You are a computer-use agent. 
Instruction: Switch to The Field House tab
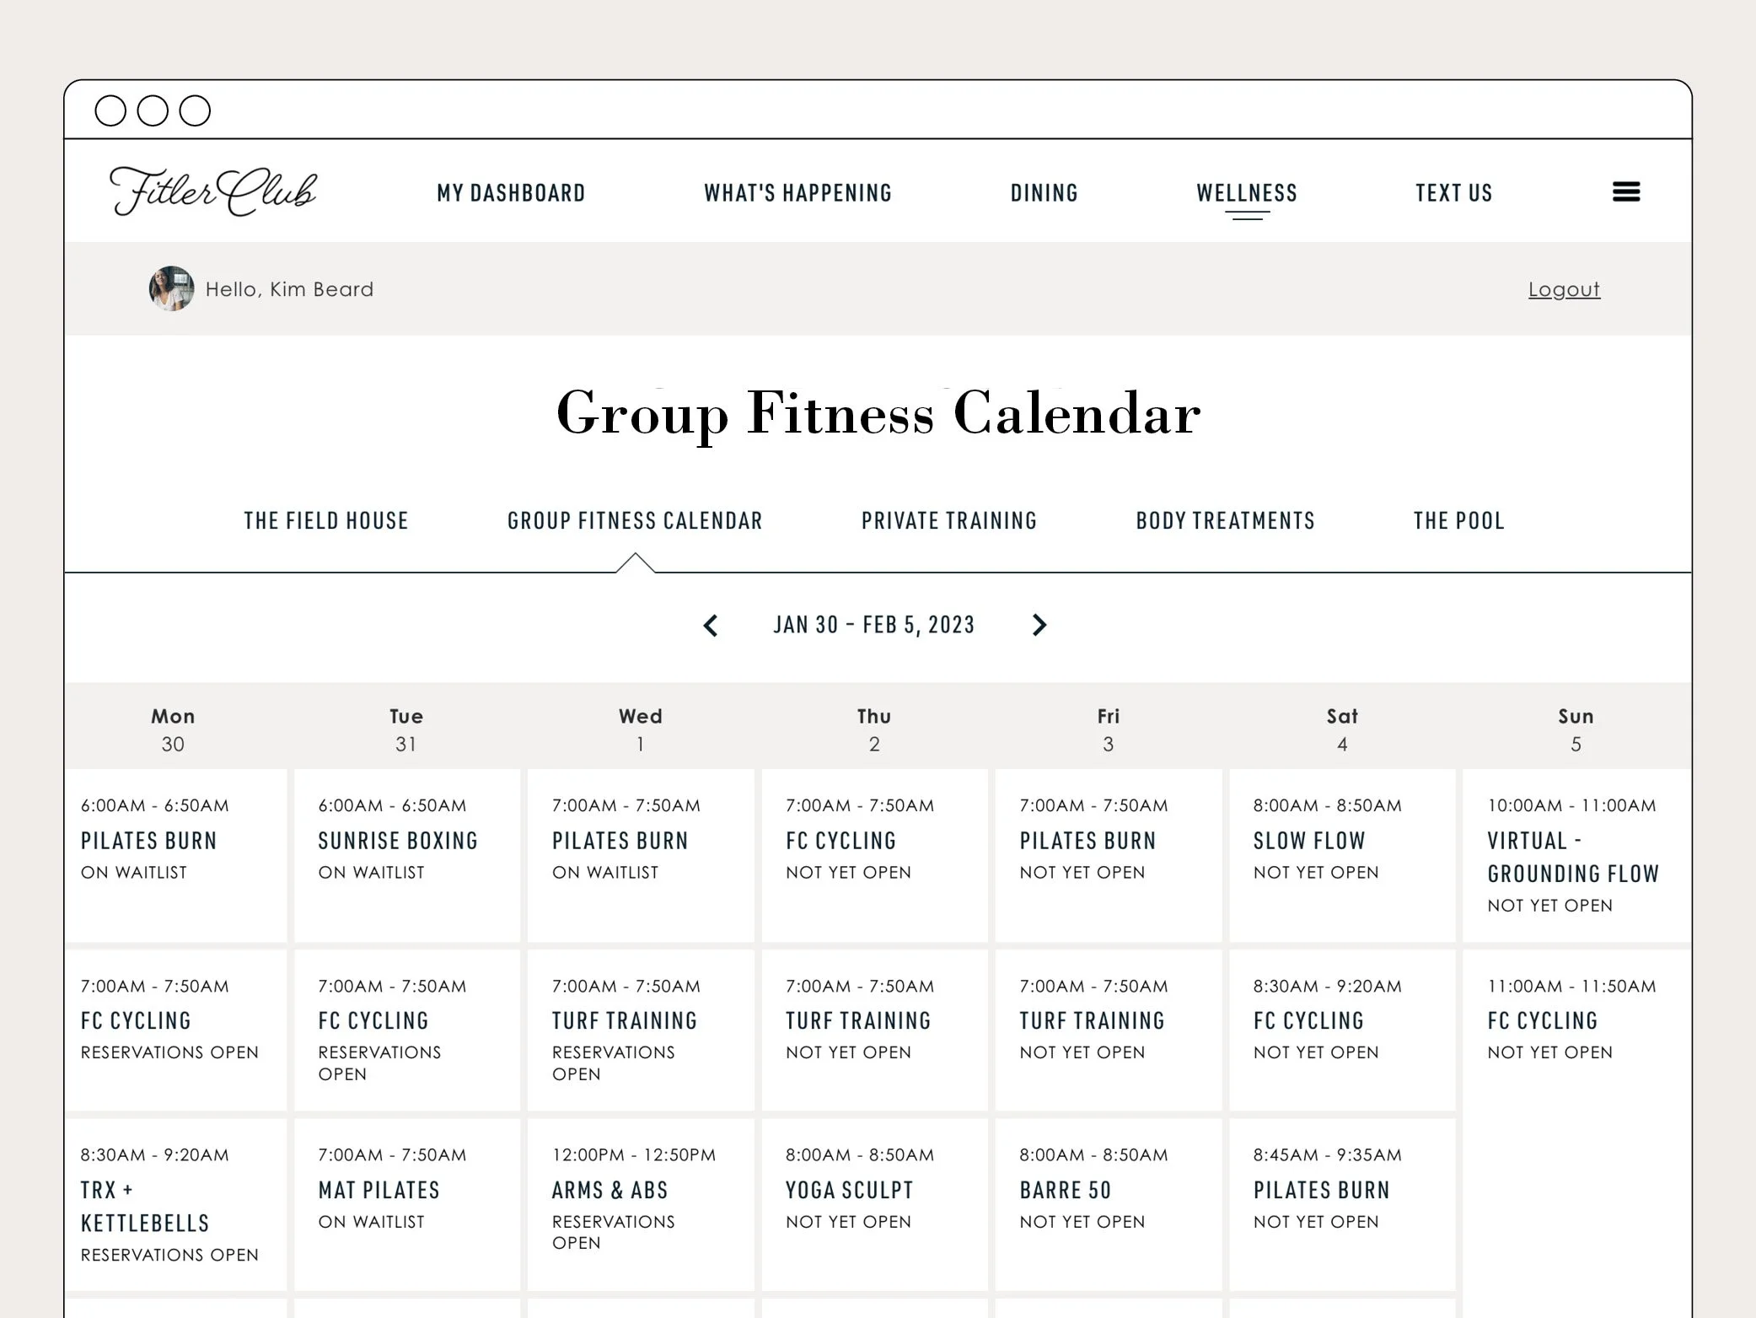coord(326,521)
